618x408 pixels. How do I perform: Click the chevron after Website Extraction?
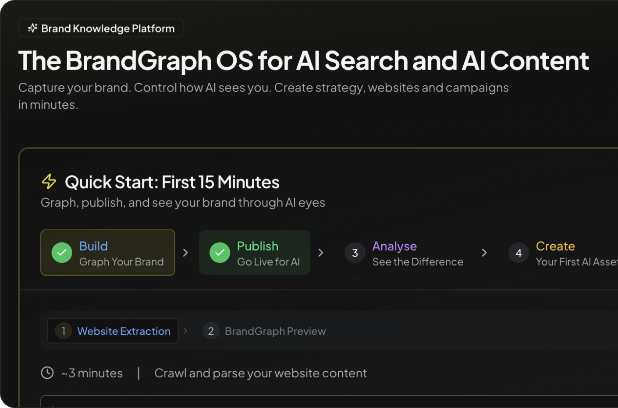[185, 331]
